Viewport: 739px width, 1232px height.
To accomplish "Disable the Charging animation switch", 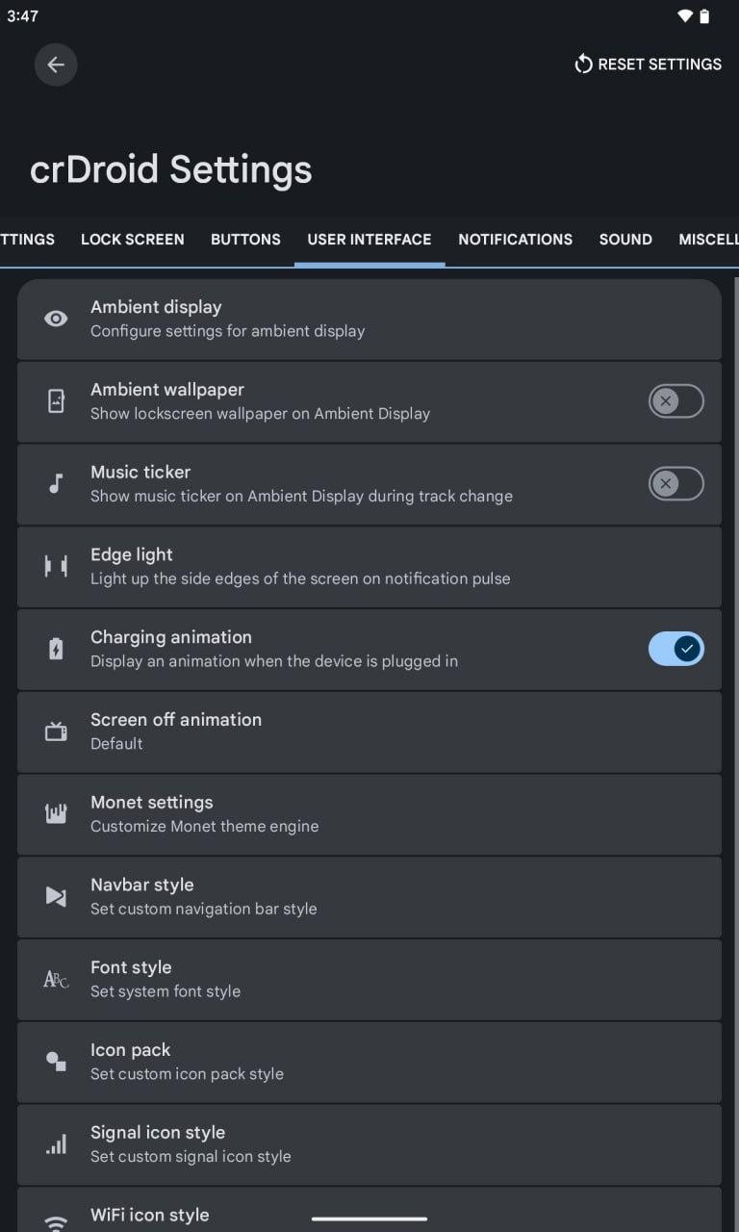I will [x=675, y=649].
